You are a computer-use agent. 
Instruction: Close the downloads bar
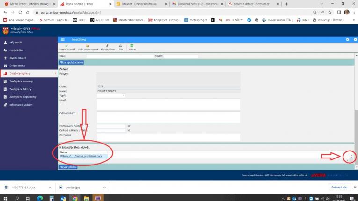pyautogui.click(x=355, y=187)
